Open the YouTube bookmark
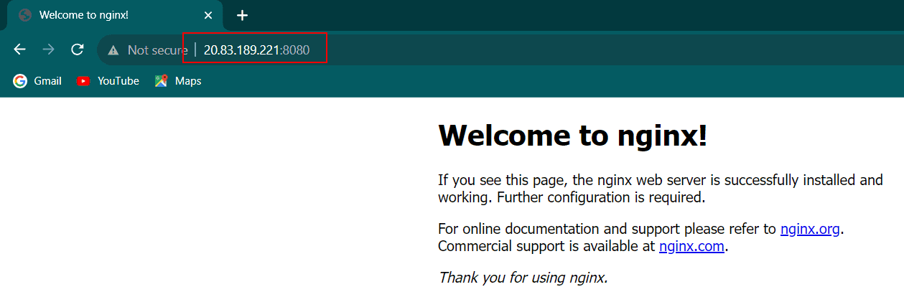The height and width of the screenshot is (297, 904). [x=108, y=81]
